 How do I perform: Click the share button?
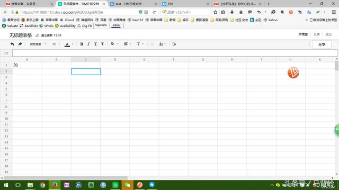[322, 44]
